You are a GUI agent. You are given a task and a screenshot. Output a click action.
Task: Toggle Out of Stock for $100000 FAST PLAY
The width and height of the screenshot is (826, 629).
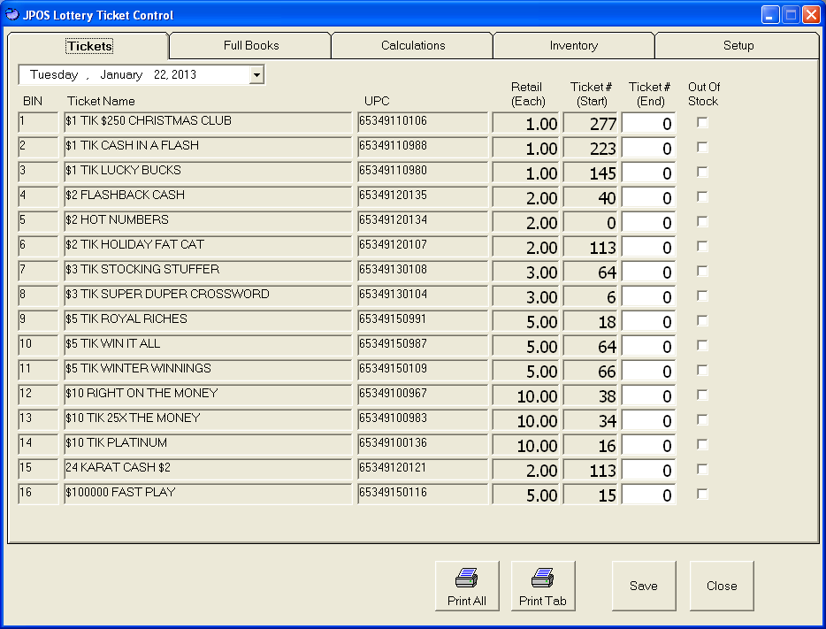702,494
